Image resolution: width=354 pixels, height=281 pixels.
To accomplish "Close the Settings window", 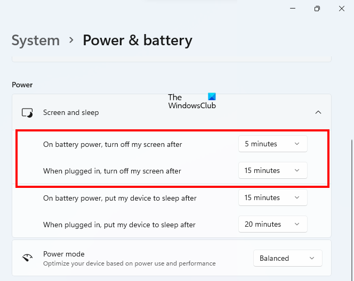I will click(x=342, y=9).
